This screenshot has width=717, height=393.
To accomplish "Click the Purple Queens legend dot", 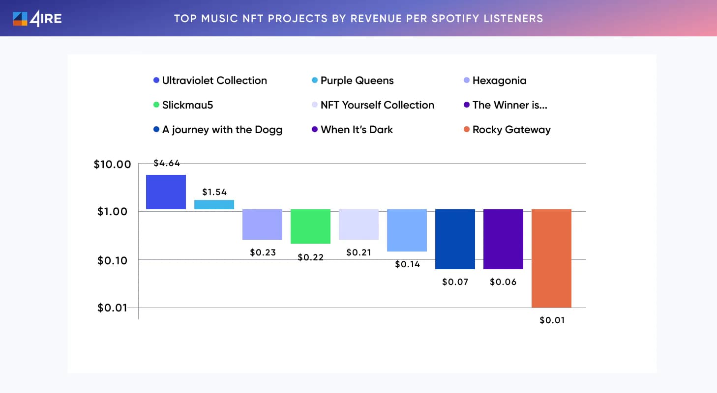I will click(315, 81).
